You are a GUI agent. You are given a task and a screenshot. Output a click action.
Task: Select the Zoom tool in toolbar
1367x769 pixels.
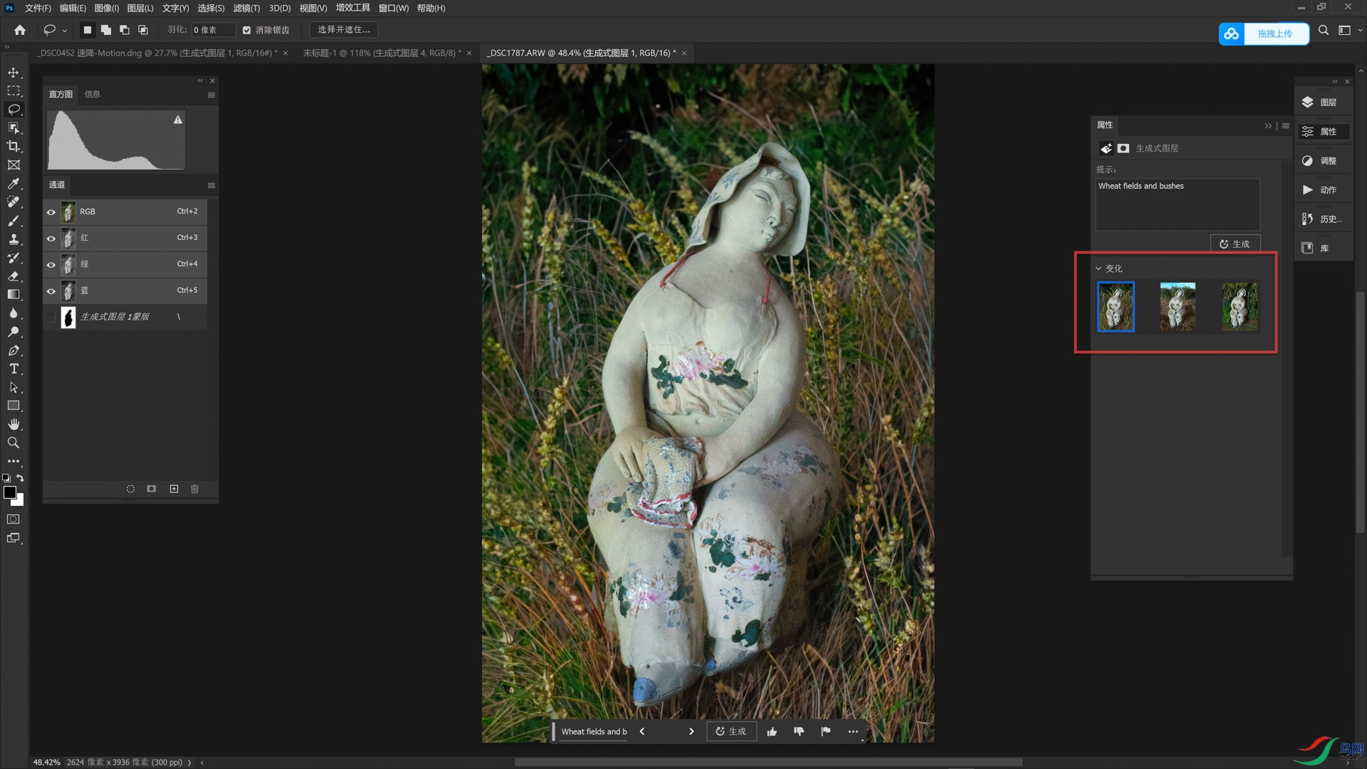pos(14,443)
